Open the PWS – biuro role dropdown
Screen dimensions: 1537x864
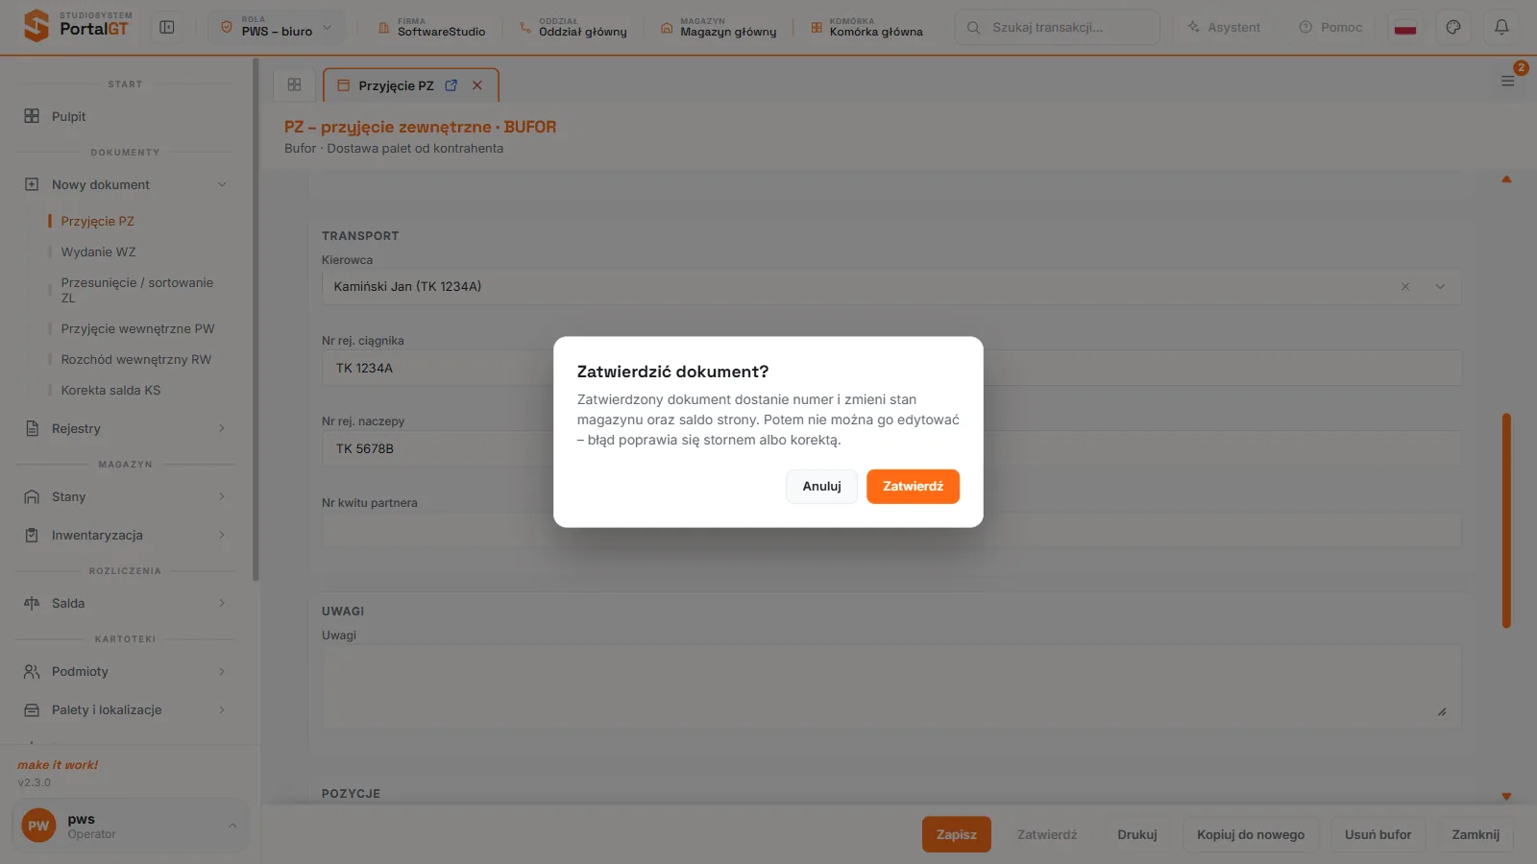point(277,27)
